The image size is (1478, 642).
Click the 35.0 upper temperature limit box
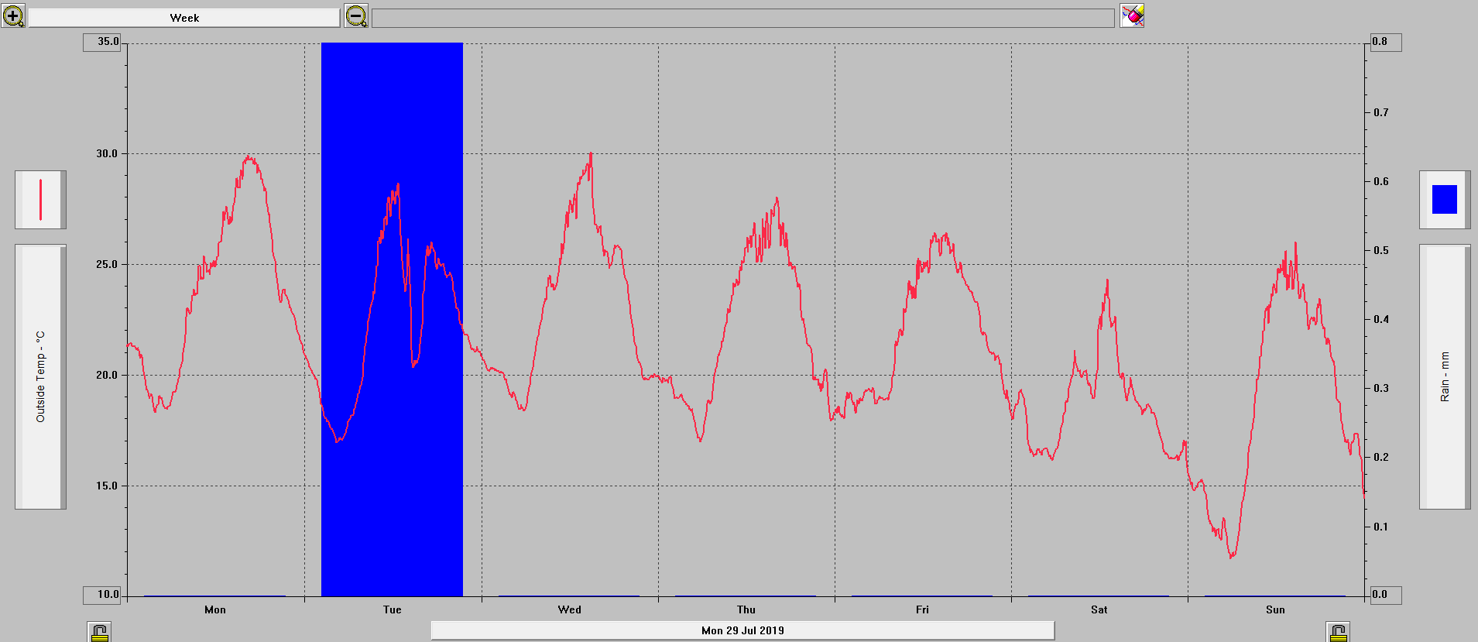(x=103, y=43)
